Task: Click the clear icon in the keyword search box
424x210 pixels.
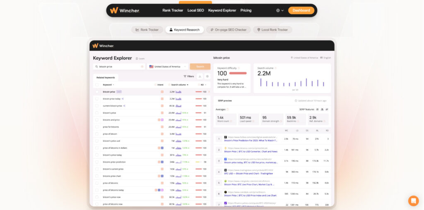Action: click(142, 67)
